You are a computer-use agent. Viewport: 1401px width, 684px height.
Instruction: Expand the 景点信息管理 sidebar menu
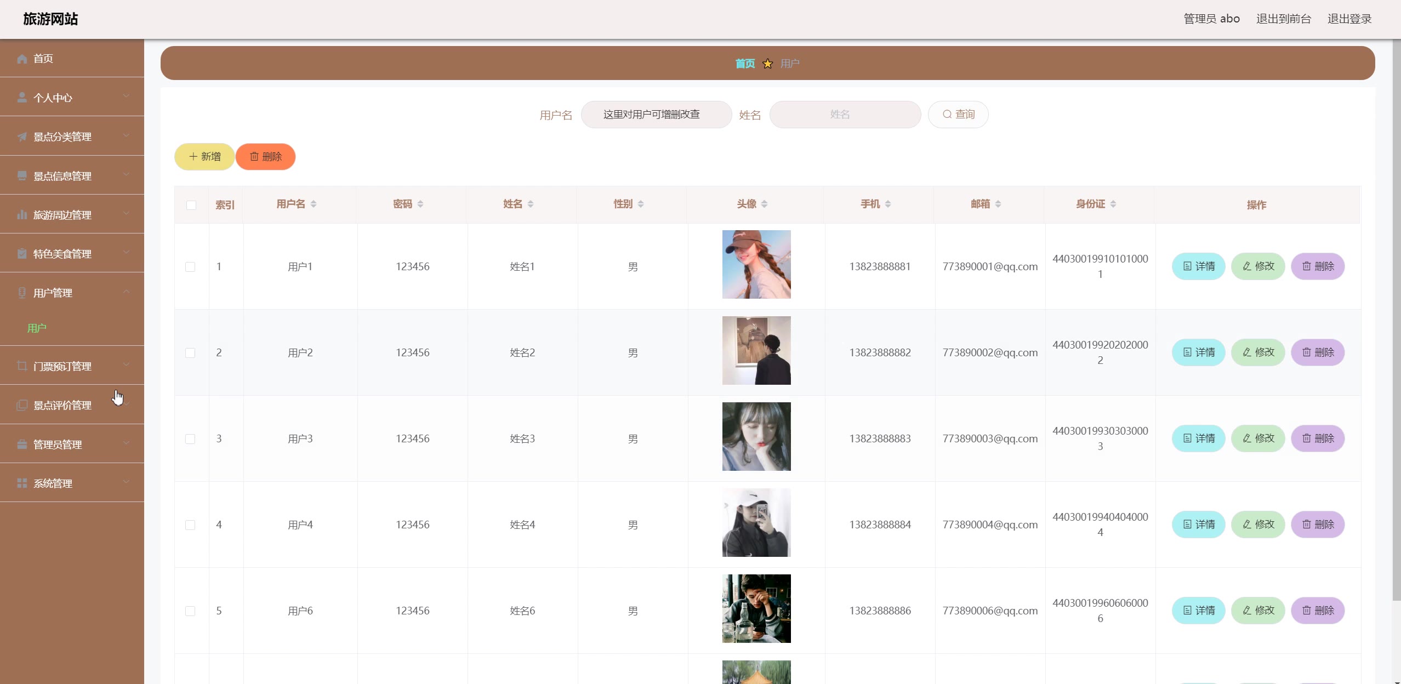72,175
